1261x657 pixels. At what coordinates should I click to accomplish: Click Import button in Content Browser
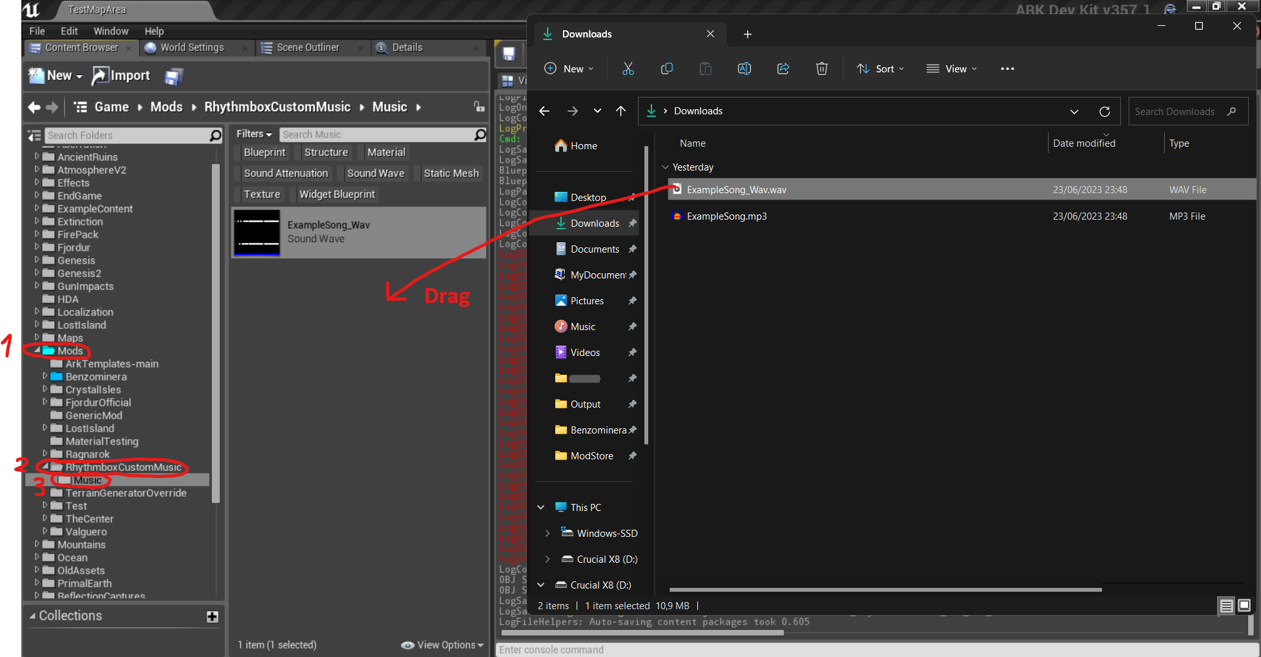(121, 76)
